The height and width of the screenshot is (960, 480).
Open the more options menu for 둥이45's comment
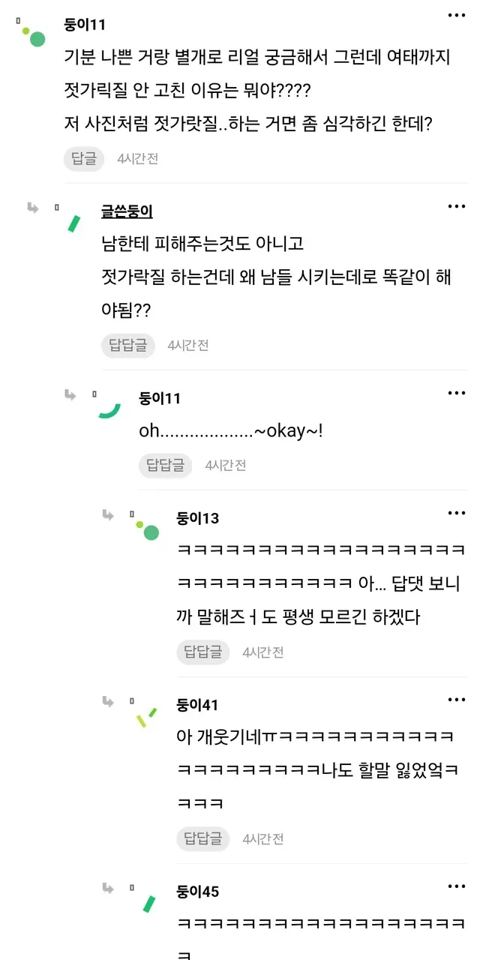pos(457,886)
